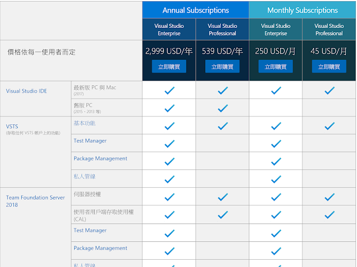This screenshot has width=357, height=267.
Task: Click the 2,999 USD/年 price
Action: point(169,51)
